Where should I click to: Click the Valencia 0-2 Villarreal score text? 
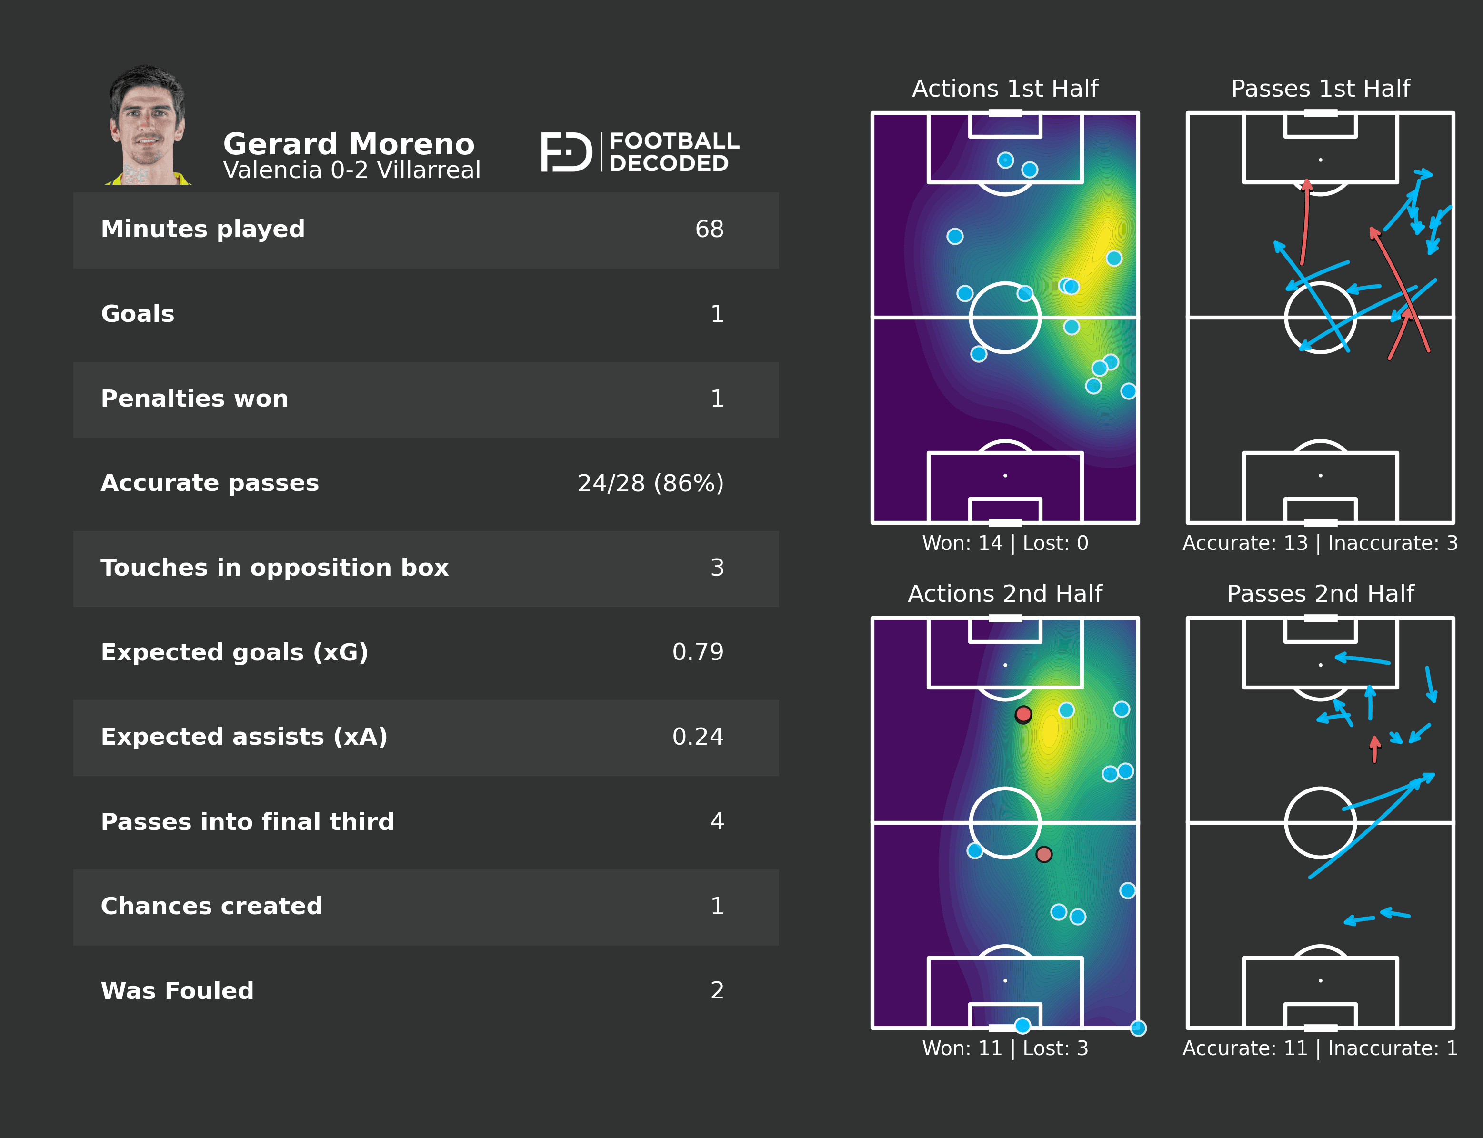tap(351, 170)
